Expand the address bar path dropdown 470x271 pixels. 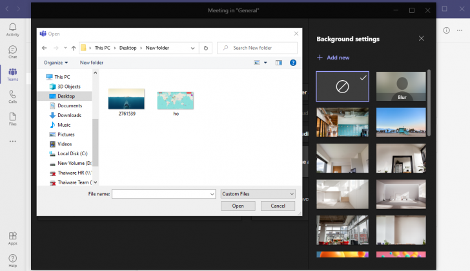click(x=193, y=48)
